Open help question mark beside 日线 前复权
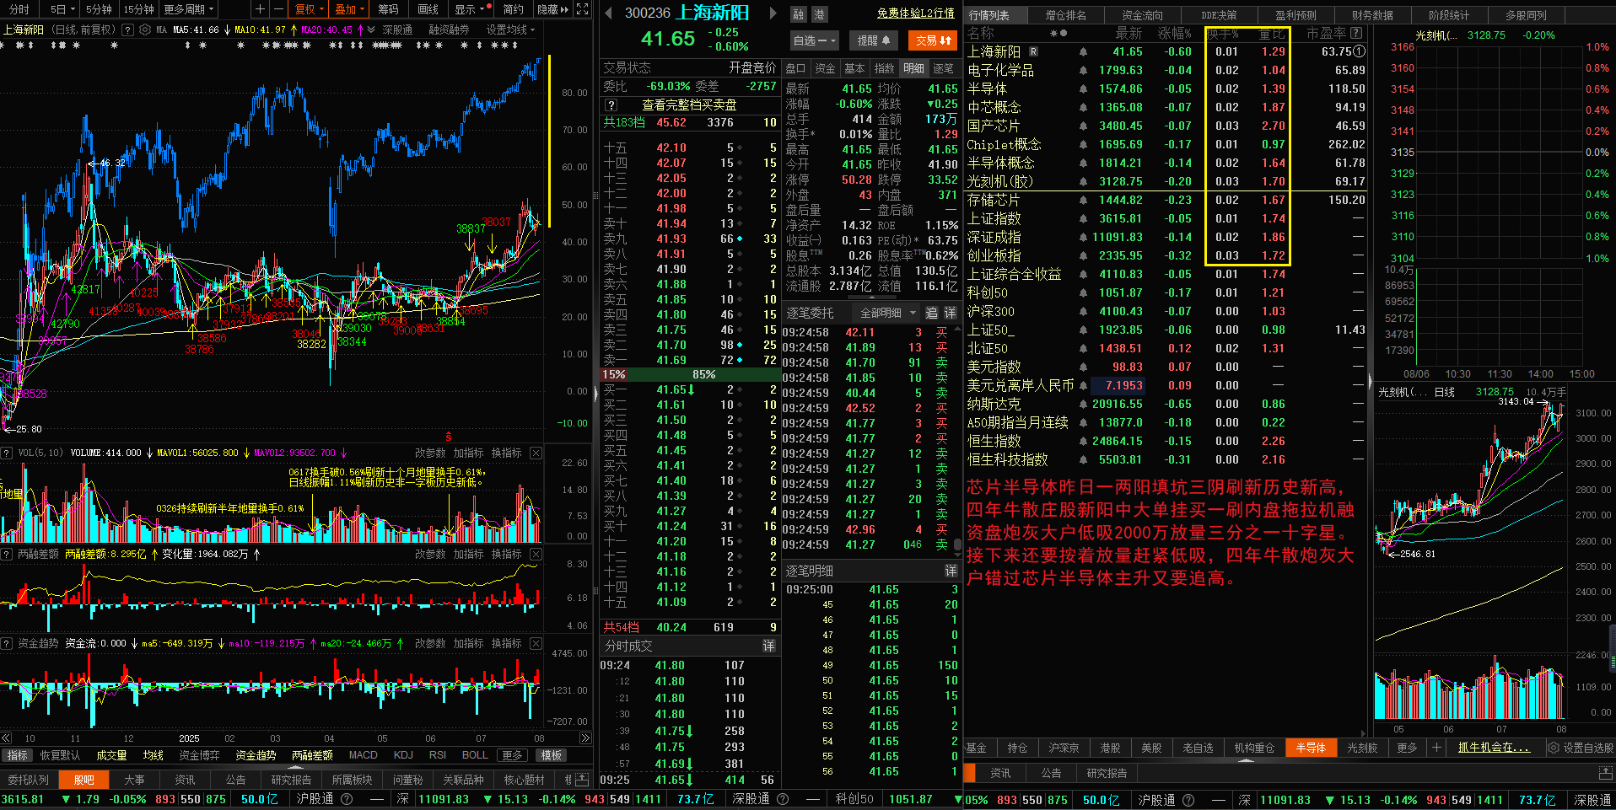The height and width of the screenshot is (810, 1616). (127, 30)
